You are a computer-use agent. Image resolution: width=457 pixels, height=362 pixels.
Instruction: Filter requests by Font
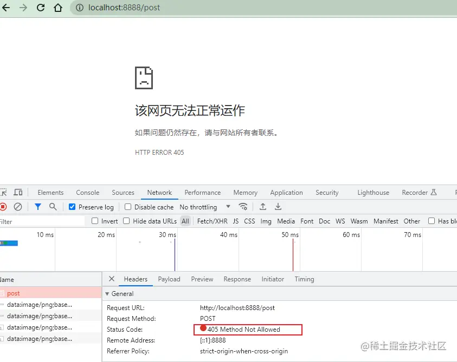pyautogui.click(x=307, y=221)
